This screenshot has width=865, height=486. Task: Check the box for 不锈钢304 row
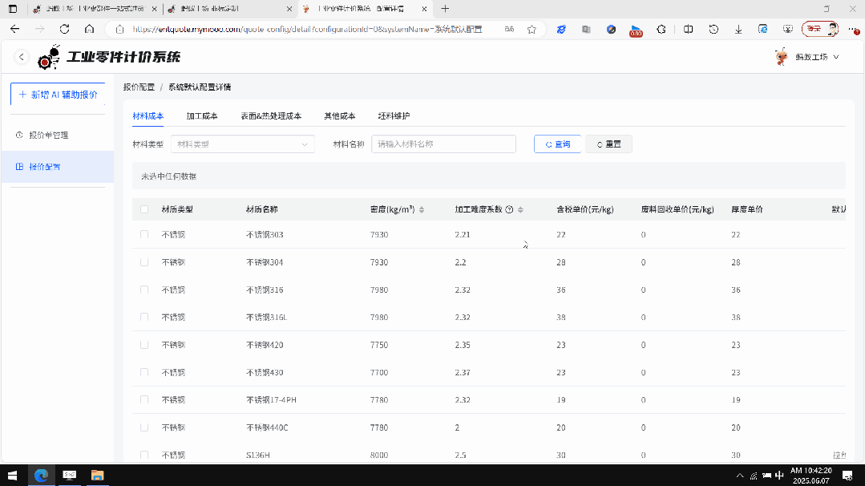click(144, 262)
